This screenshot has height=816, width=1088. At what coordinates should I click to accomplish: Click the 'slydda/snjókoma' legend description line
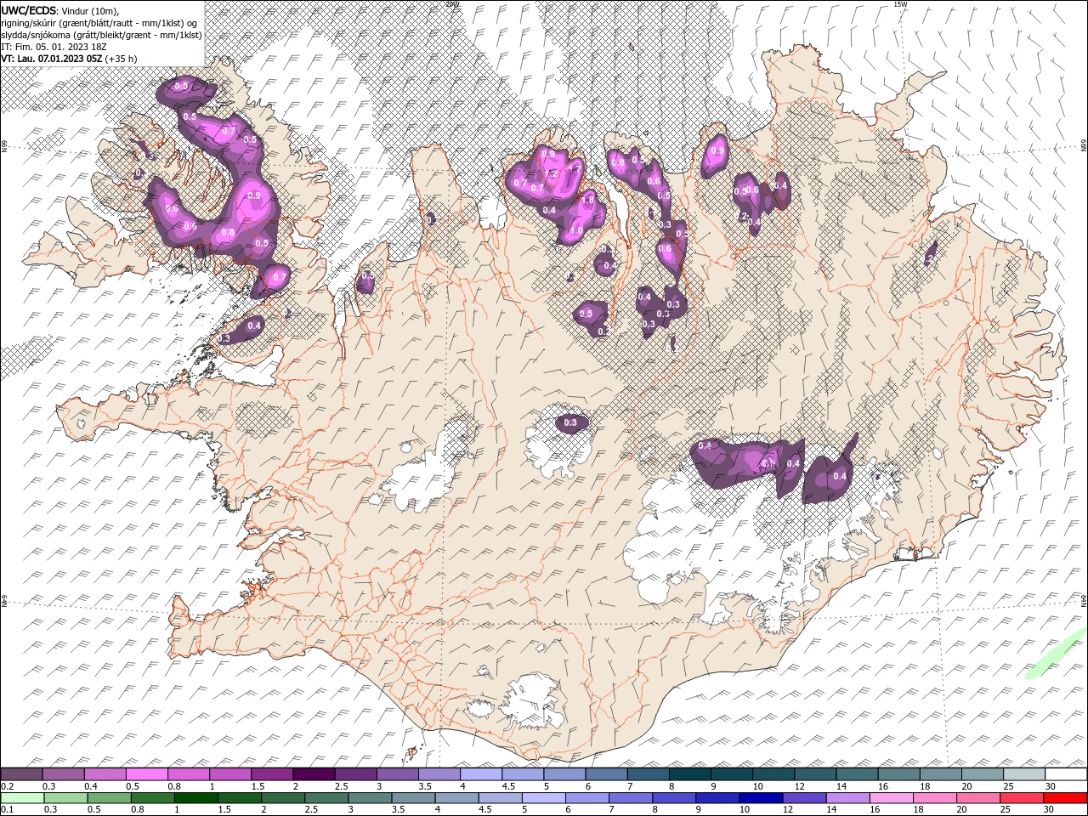pyautogui.click(x=101, y=34)
